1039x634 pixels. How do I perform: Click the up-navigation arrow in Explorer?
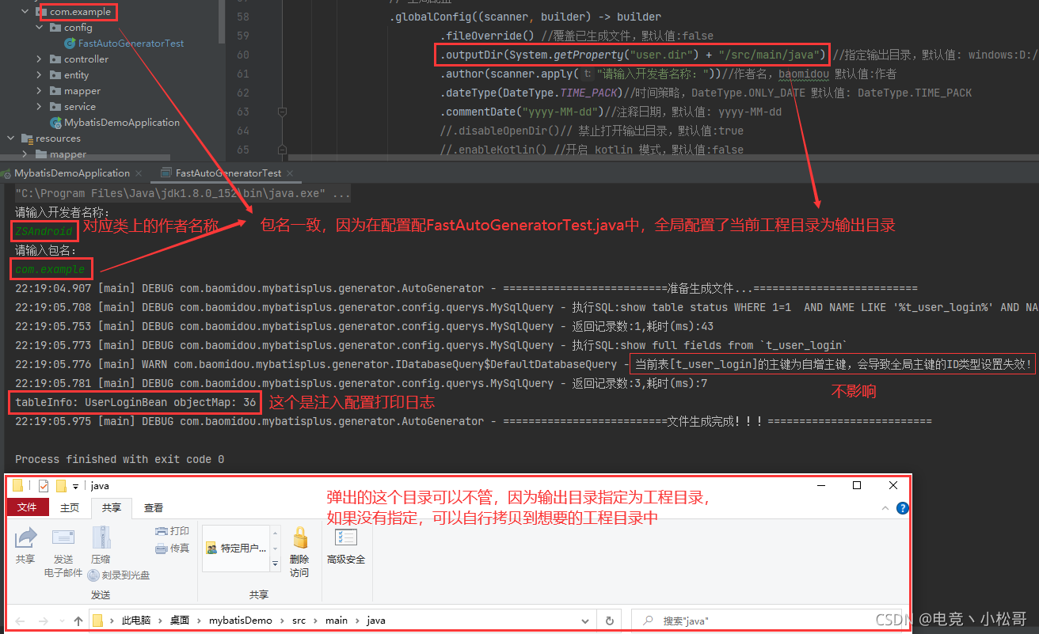[x=77, y=620]
